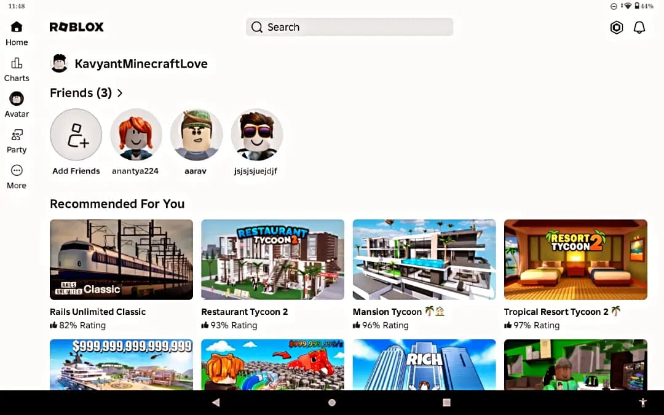Open the $999,999,999,999,999 yacht game thumbnail
664x415 pixels.
(x=122, y=365)
